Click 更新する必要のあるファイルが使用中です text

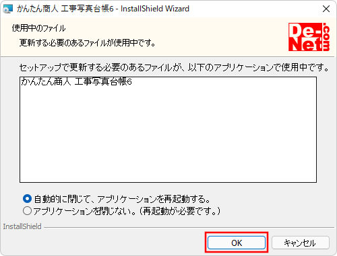point(88,42)
